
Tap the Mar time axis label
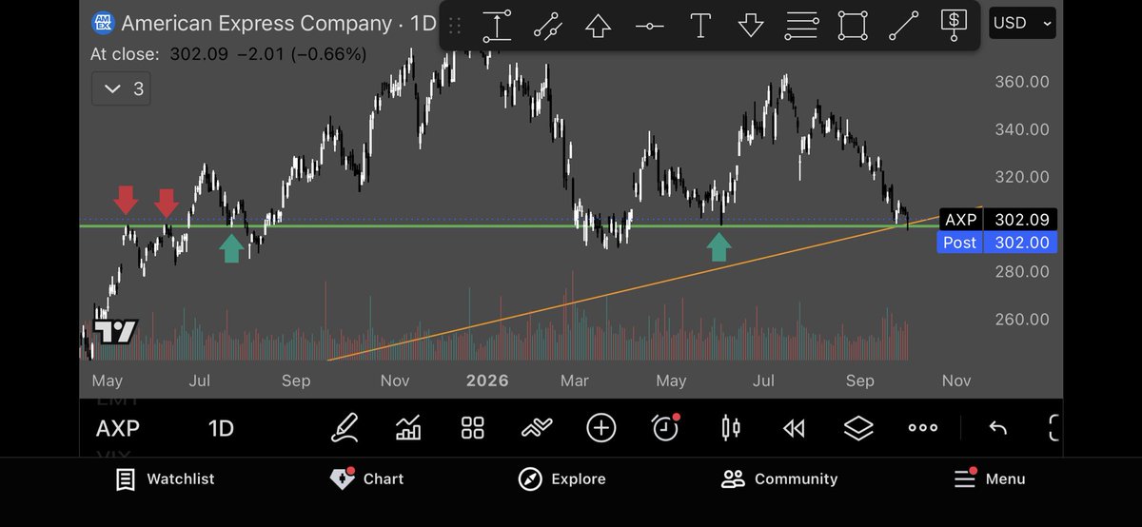pos(574,381)
